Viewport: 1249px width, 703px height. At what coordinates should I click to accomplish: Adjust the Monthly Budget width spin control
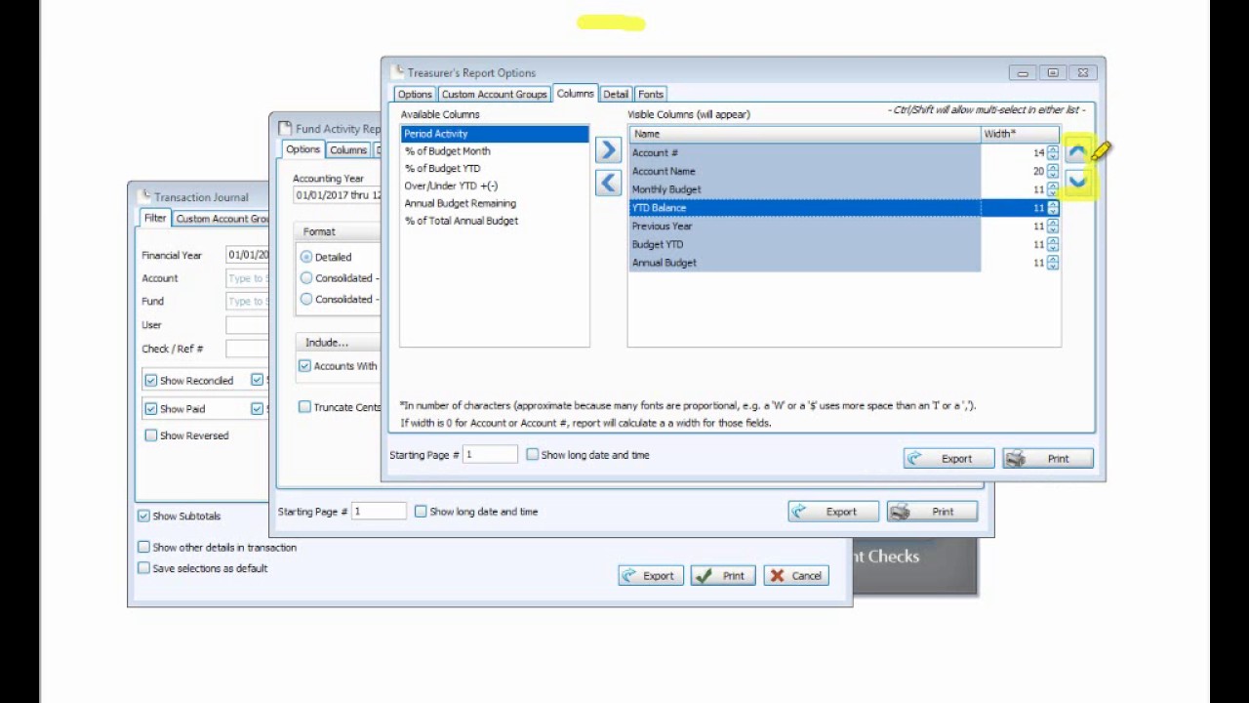[x=1052, y=188]
